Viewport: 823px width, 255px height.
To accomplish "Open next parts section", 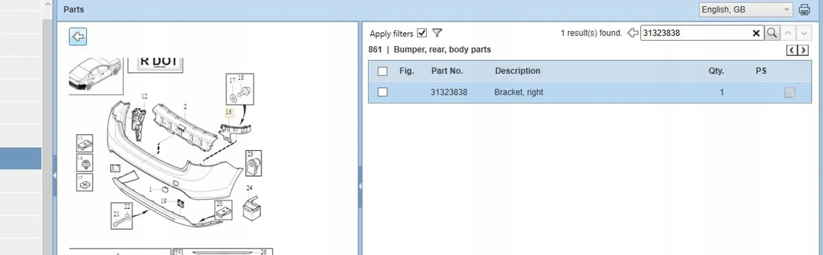I will [803, 50].
